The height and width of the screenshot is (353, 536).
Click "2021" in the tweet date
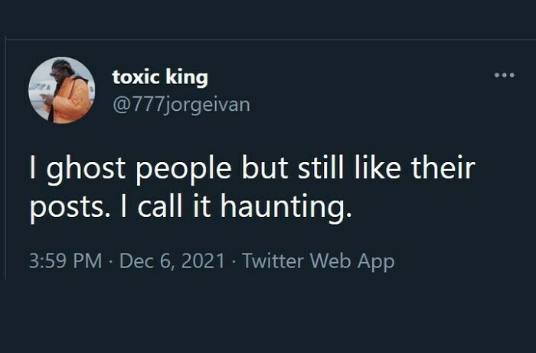(x=204, y=262)
